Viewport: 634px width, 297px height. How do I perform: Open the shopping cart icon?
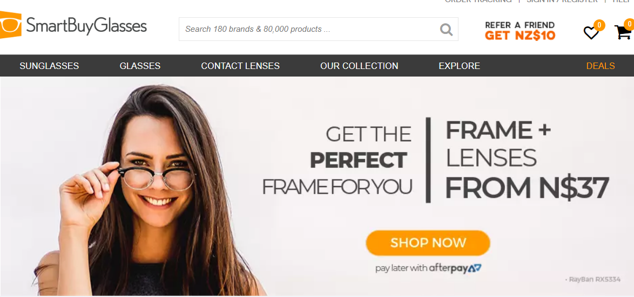click(x=623, y=32)
